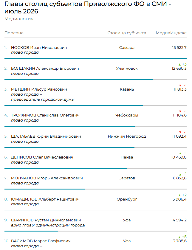
Task: Select the МедиаИндекс column header
Action: (x=171, y=33)
